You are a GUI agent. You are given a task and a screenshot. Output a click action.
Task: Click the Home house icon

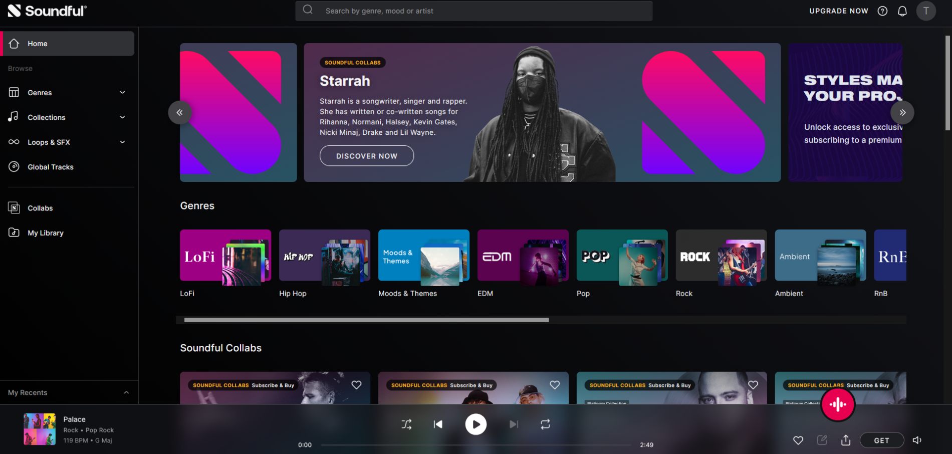point(14,44)
